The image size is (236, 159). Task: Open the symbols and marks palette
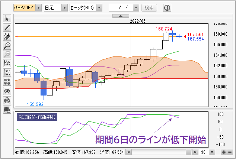(x=7, y=82)
